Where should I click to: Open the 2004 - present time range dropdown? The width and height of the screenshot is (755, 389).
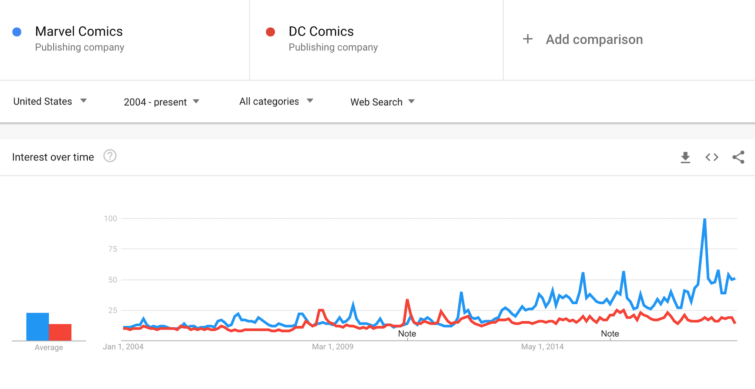161,102
